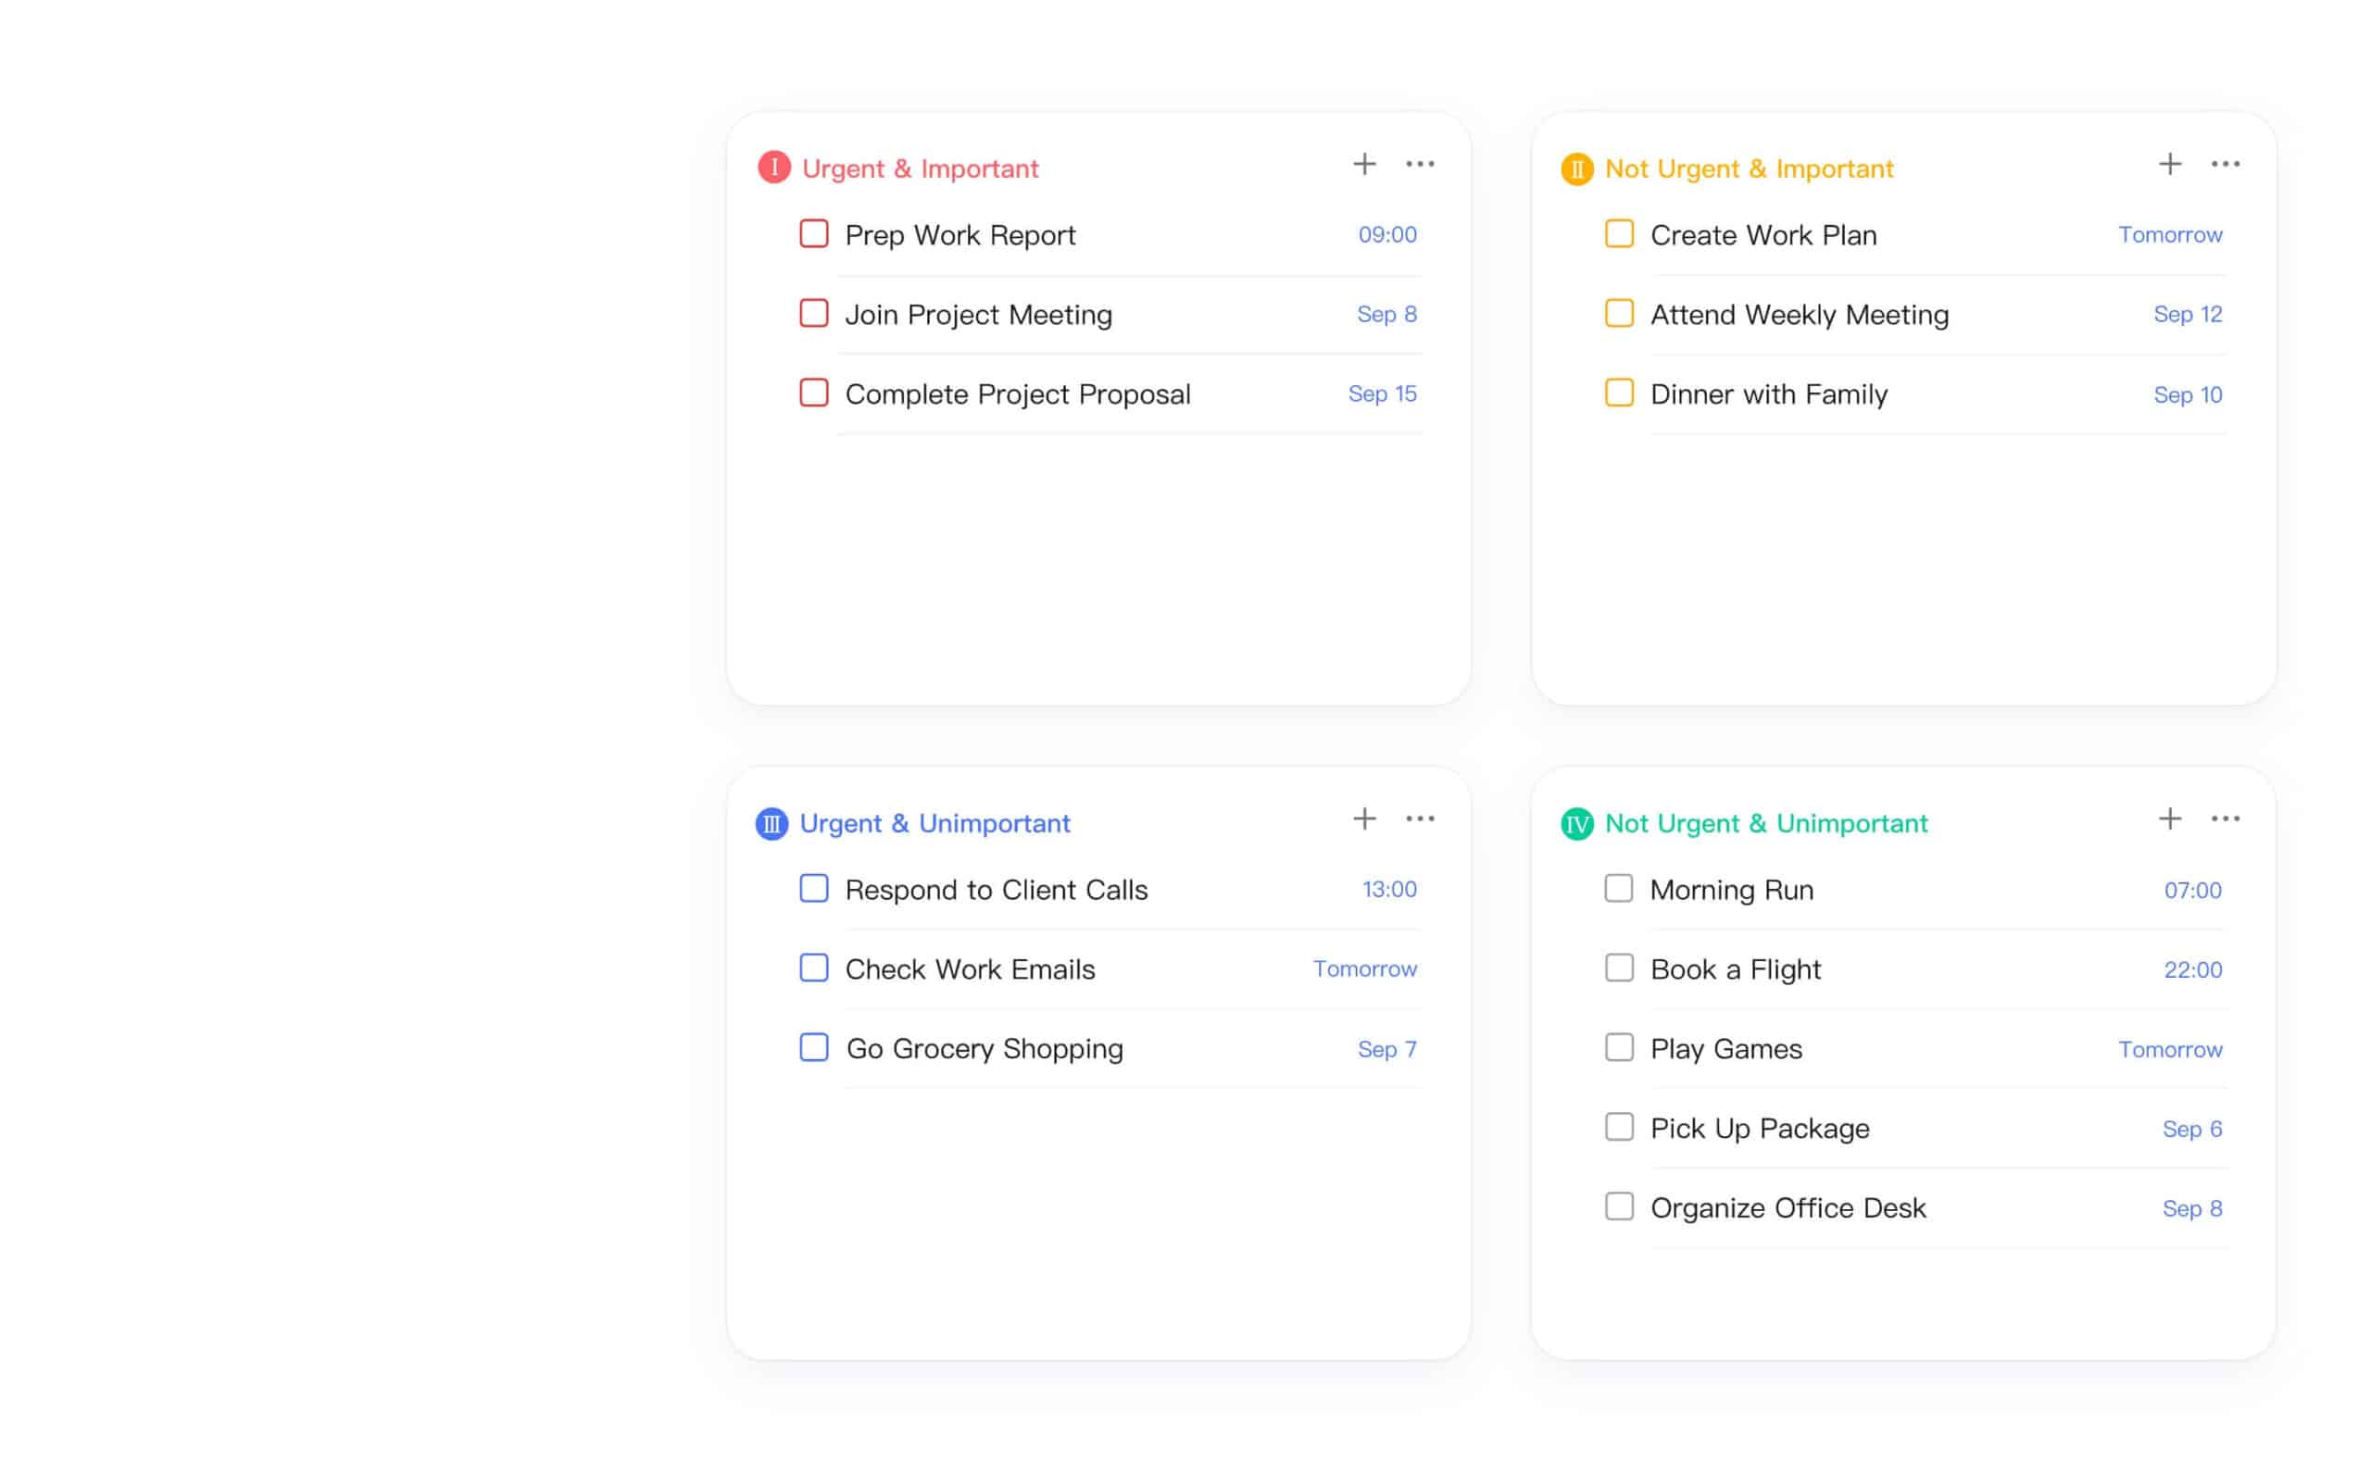Screen dimensions: 2371x1474
Task: Check the Pick Up Package checkbox
Action: pyautogui.click(x=1619, y=1127)
